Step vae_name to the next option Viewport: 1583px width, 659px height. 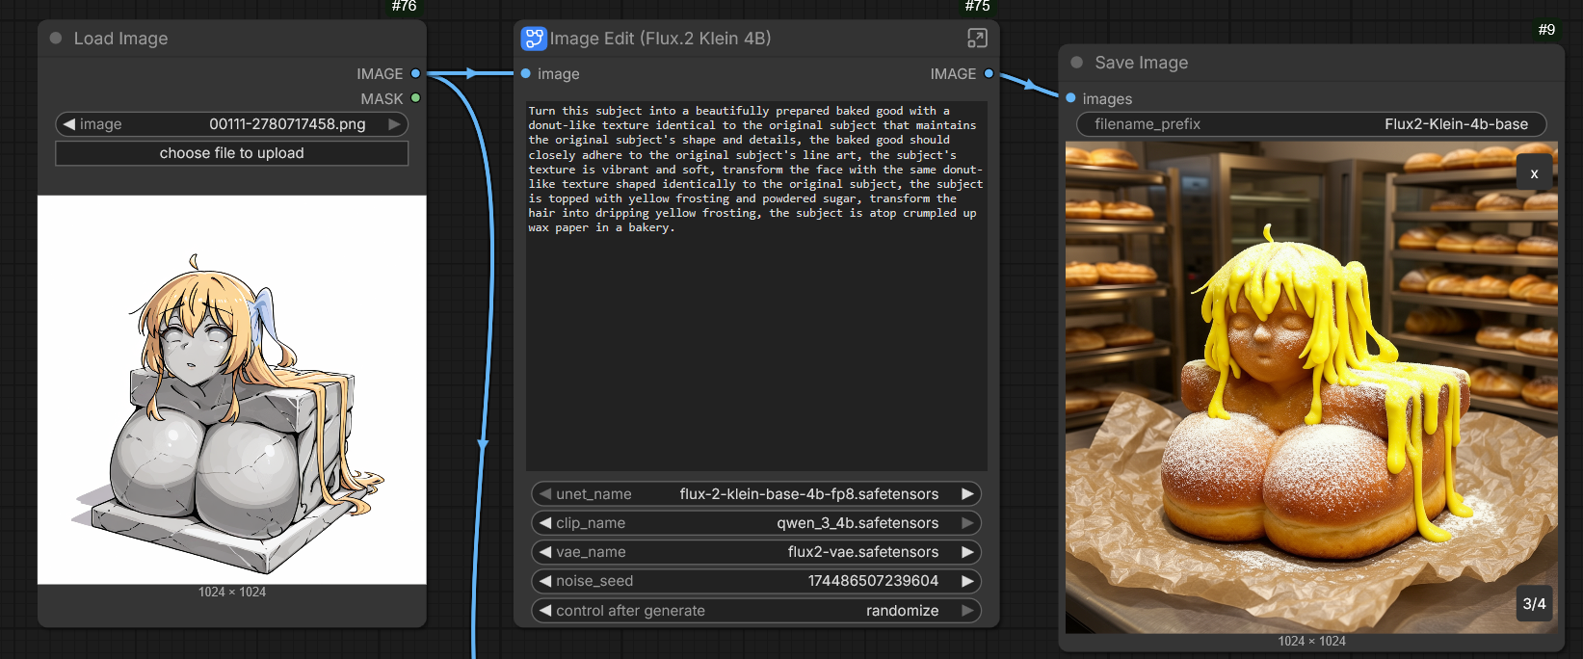pos(967,552)
